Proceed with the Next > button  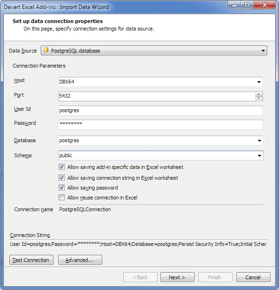(177, 277)
